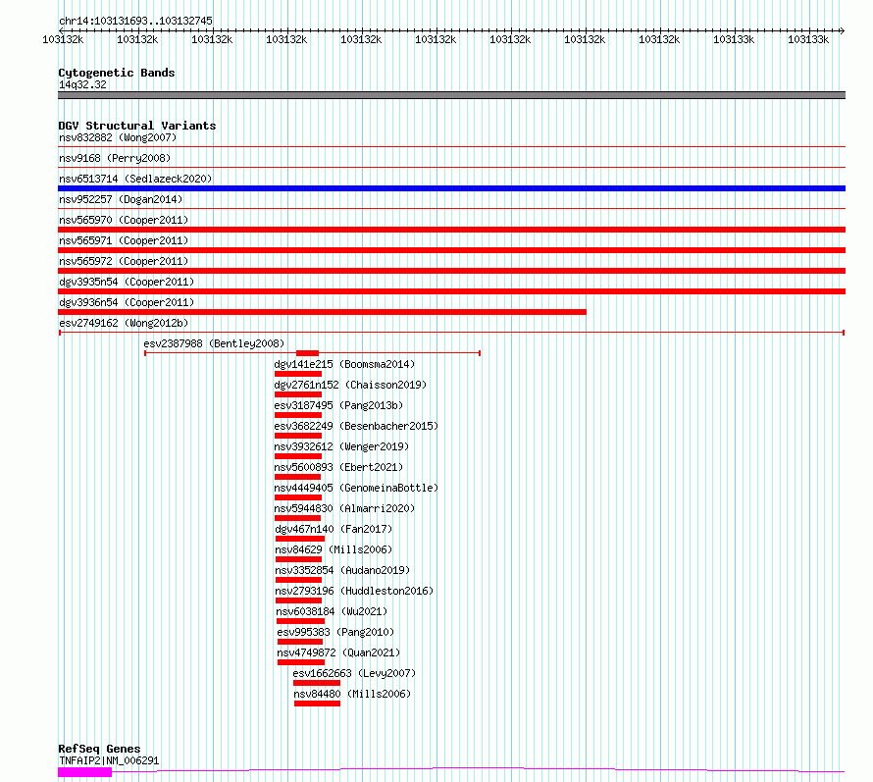Click the dgv3935n54 (Cooper2011) label
Viewport: 873px width, 782px height.
[x=127, y=282]
